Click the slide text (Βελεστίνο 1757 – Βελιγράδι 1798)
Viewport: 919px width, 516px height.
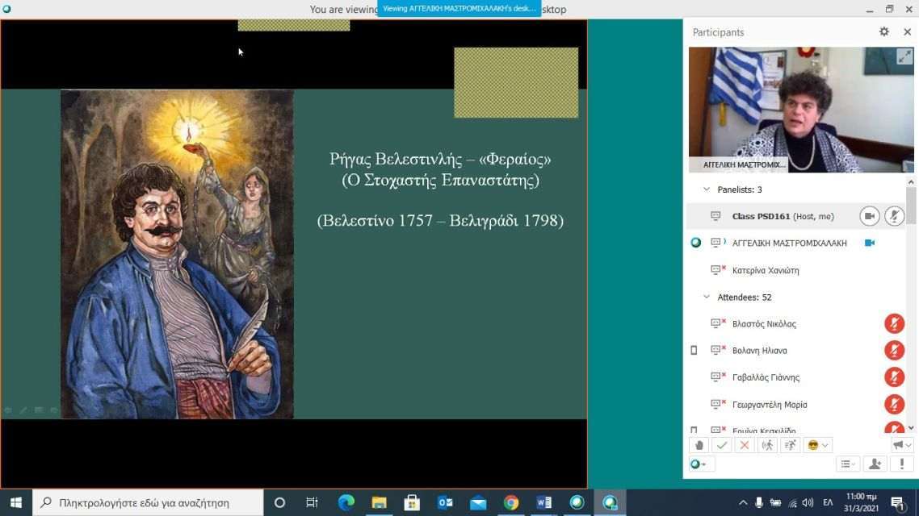coord(440,221)
